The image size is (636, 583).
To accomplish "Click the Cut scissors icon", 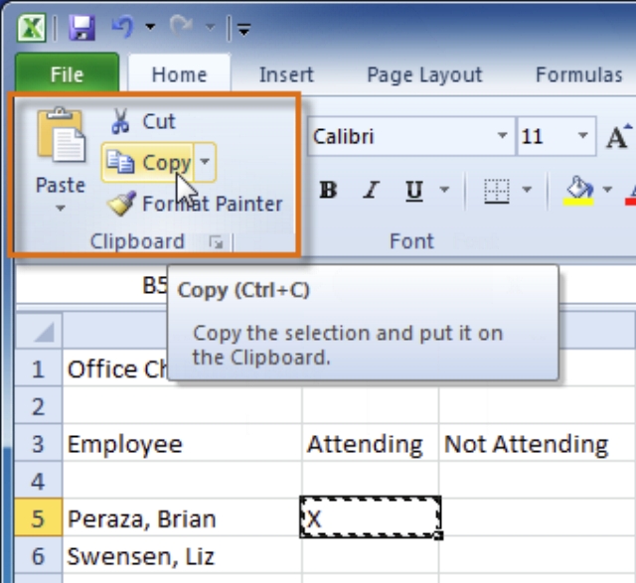I will pyautogui.click(x=121, y=121).
